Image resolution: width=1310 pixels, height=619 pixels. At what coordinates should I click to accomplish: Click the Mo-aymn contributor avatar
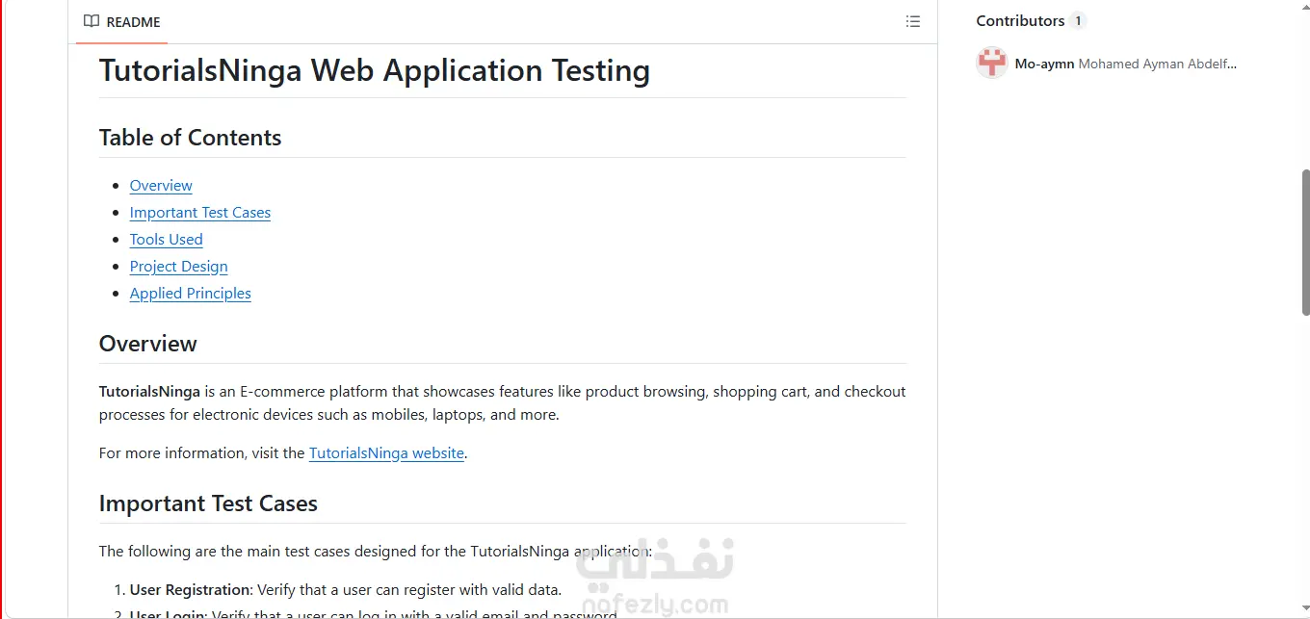click(992, 64)
